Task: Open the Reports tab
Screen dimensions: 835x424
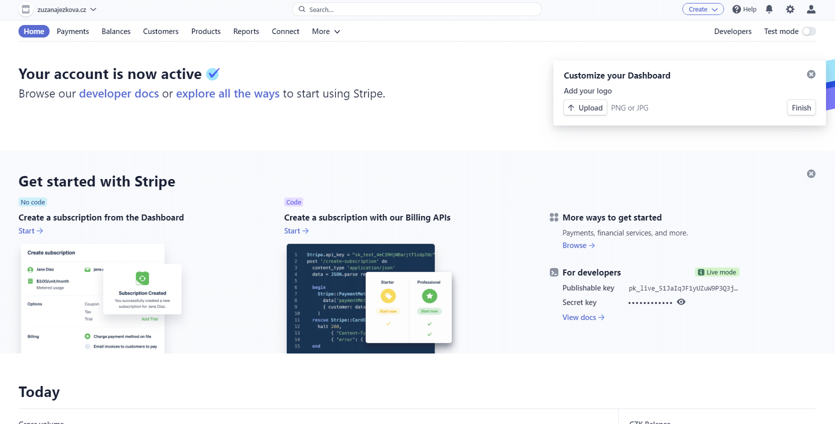Action: click(246, 31)
